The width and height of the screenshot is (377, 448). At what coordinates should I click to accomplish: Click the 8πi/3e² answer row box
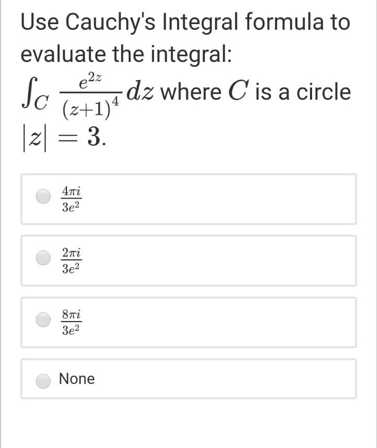coord(188,322)
